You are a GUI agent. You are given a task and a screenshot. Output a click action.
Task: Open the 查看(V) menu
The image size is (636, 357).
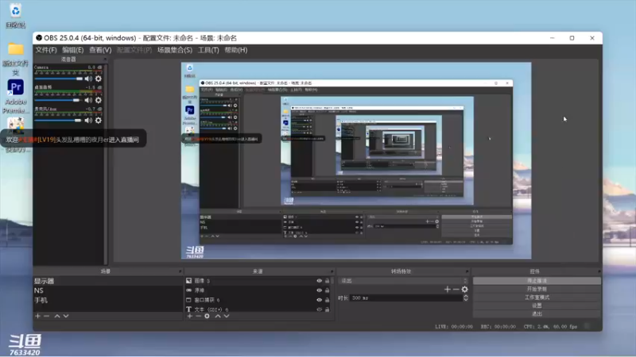(x=100, y=50)
